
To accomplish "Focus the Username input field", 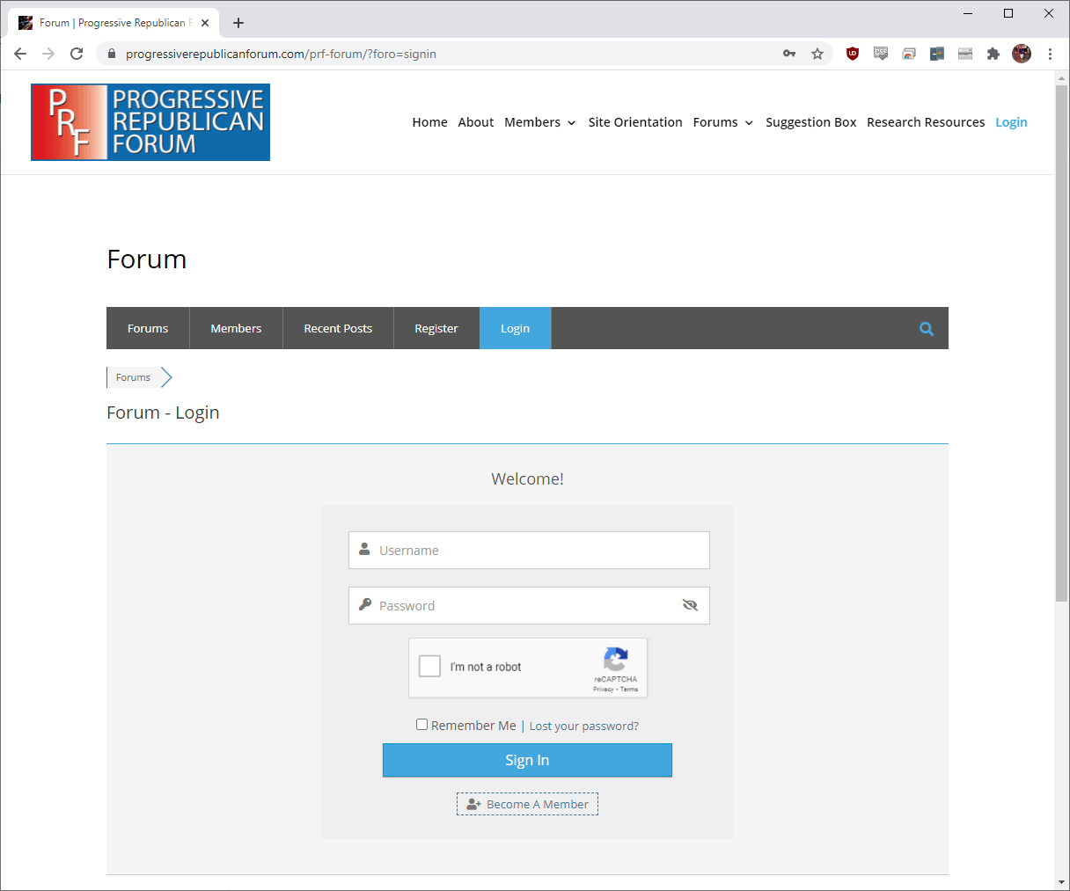I will (537, 551).
